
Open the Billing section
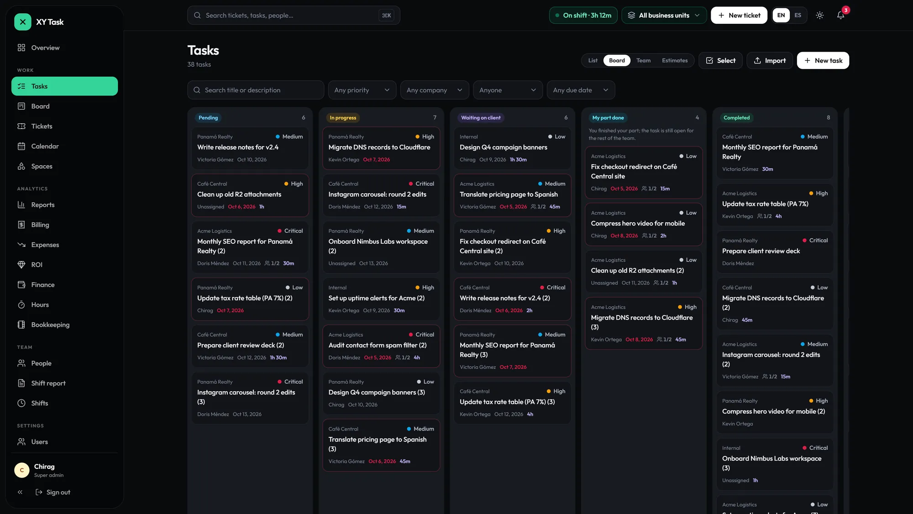point(64,225)
